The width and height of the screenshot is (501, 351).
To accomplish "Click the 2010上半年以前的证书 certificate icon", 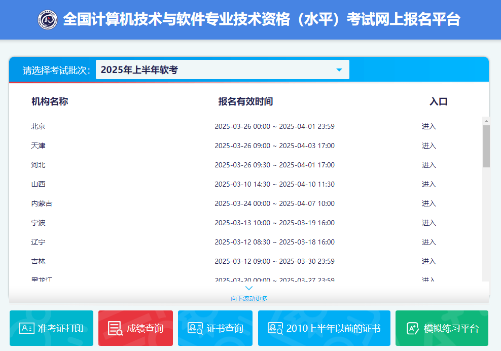I will [275, 328].
